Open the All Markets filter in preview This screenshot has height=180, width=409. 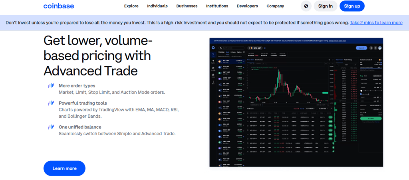[x=311, y=109]
